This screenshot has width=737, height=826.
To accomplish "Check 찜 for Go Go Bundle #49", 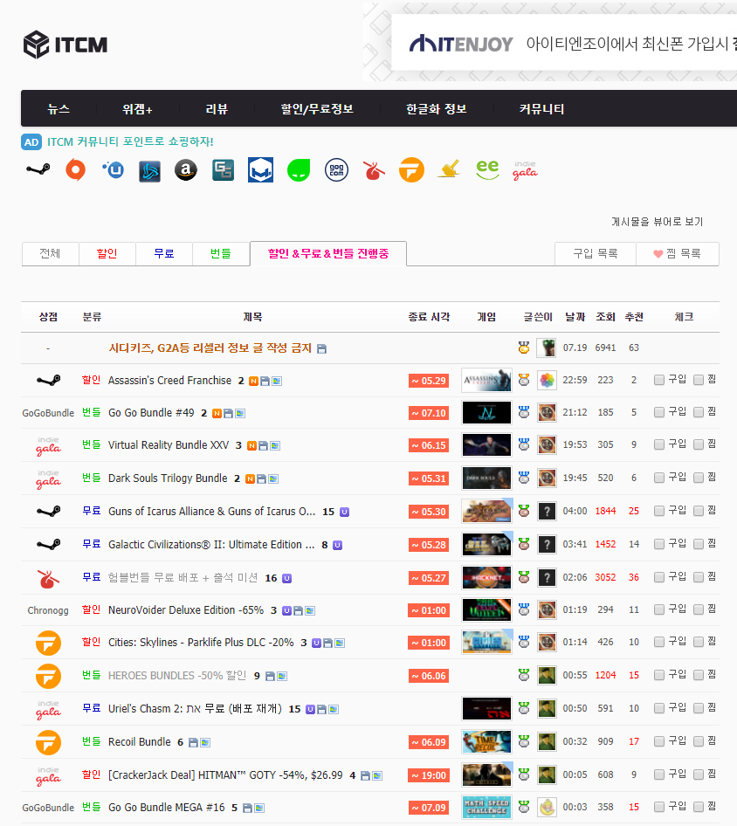I will 699,412.
